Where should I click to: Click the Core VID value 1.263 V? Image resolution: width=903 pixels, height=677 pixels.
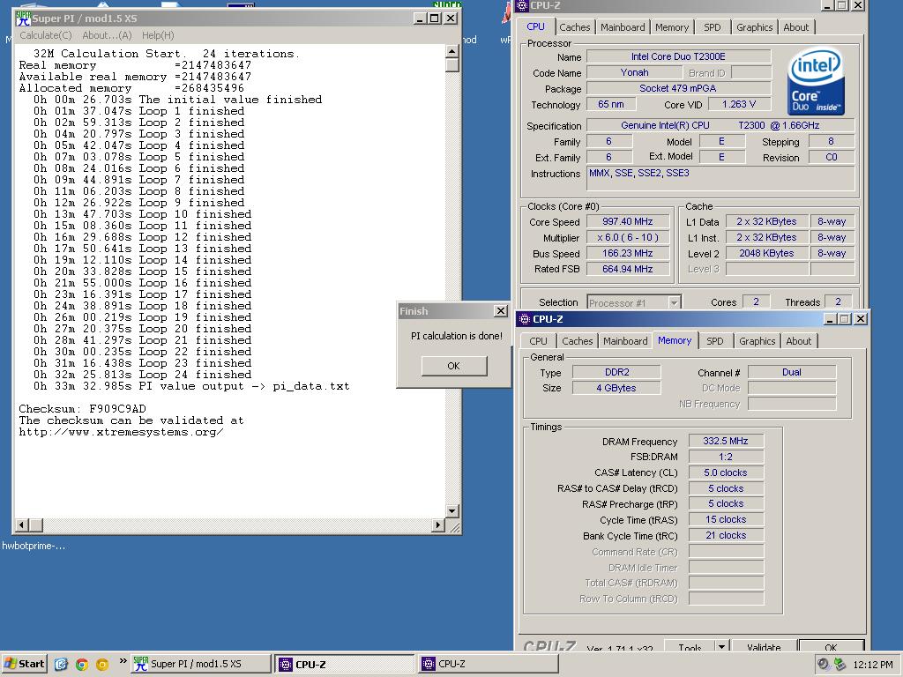(739, 104)
